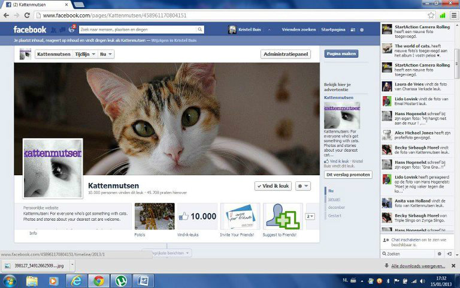
Task: Click browser back arrow
Action: coord(7,15)
